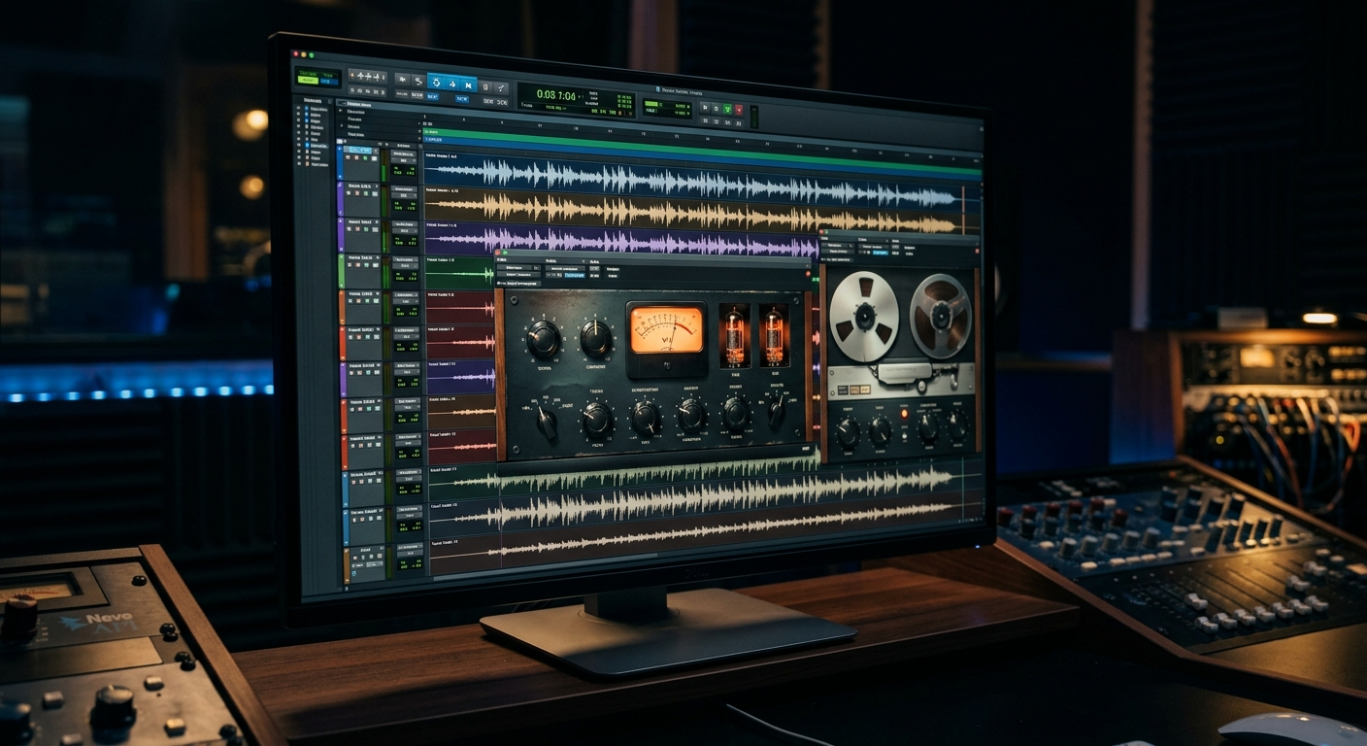Image resolution: width=1367 pixels, height=746 pixels.
Task: Click the orange VU meter on the compressor plugin
Action: point(666,330)
